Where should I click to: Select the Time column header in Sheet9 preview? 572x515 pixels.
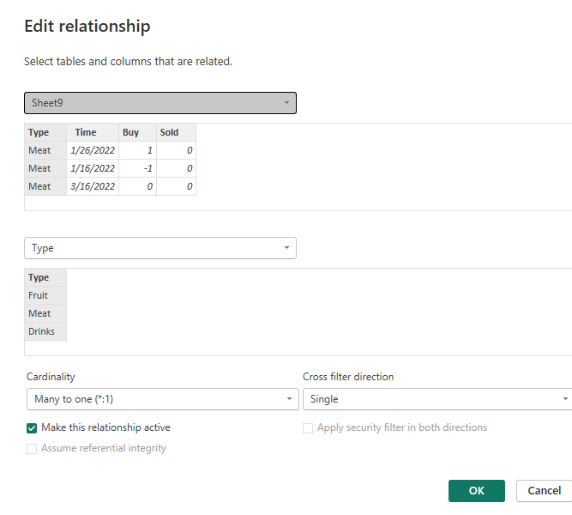[x=93, y=132]
